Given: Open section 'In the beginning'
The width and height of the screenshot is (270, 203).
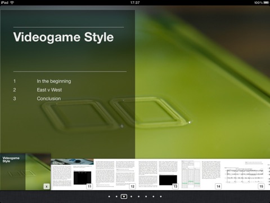Looking at the screenshot, I should click(54, 81).
